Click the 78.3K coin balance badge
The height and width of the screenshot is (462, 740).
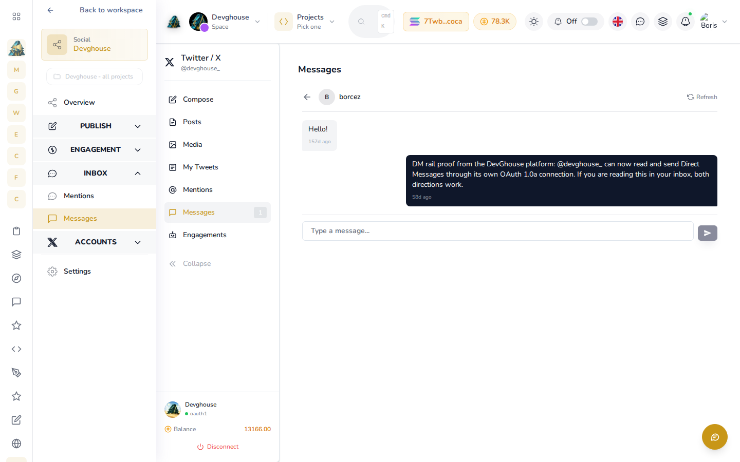pos(495,22)
